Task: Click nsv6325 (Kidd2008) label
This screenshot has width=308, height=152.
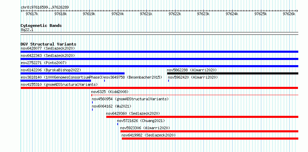Action: [x=110, y=92]
